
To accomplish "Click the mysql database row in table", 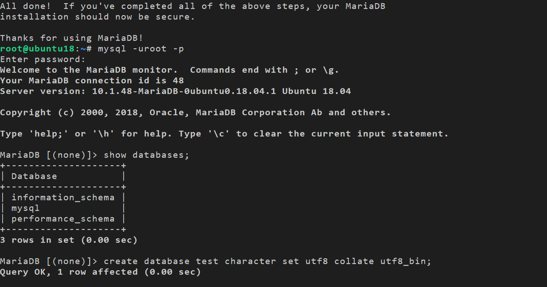I will [x=25, y=208].
